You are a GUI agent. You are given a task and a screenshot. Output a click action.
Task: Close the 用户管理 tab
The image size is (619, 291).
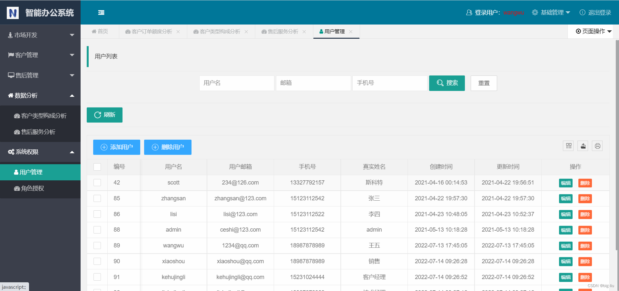coord(351,32)
